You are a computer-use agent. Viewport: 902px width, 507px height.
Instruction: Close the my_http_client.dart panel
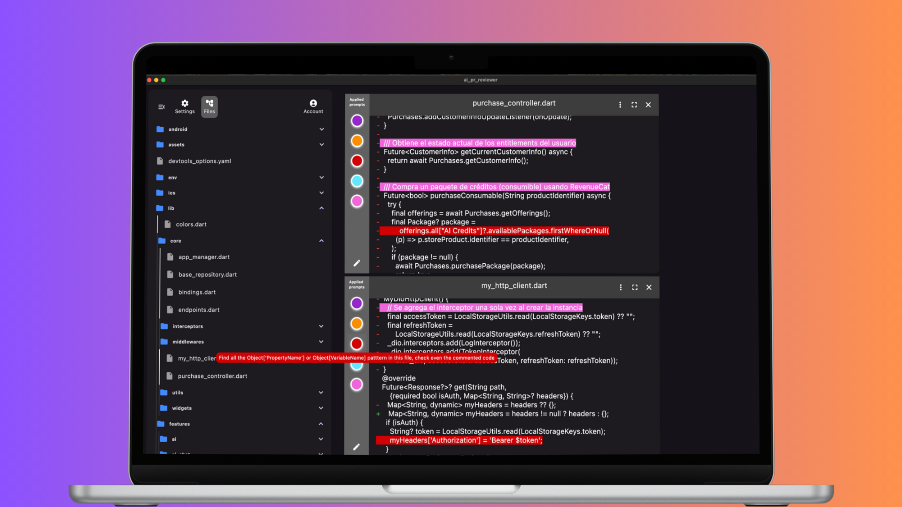(649, 287)
